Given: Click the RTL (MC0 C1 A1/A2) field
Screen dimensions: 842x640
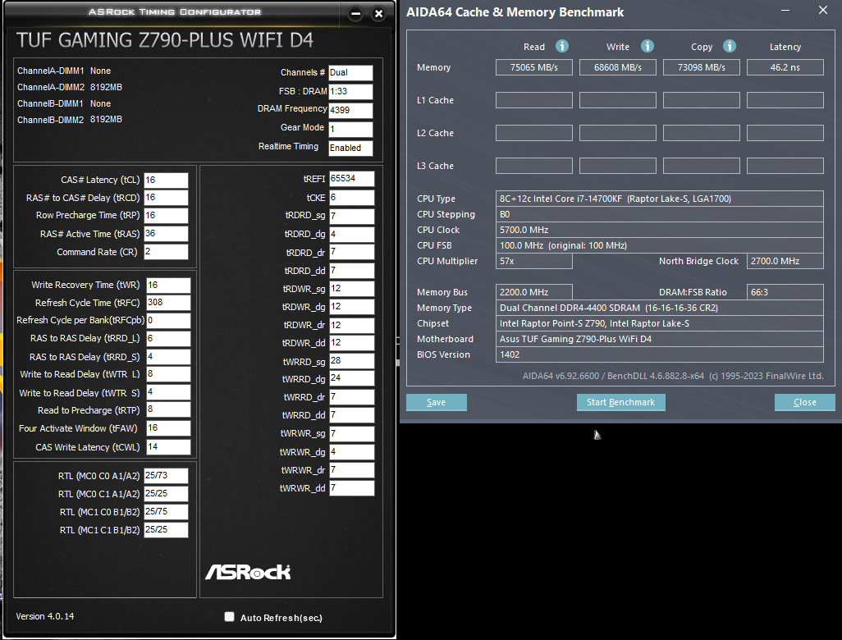Looking at the screenshot, I should tap(166, 493).
